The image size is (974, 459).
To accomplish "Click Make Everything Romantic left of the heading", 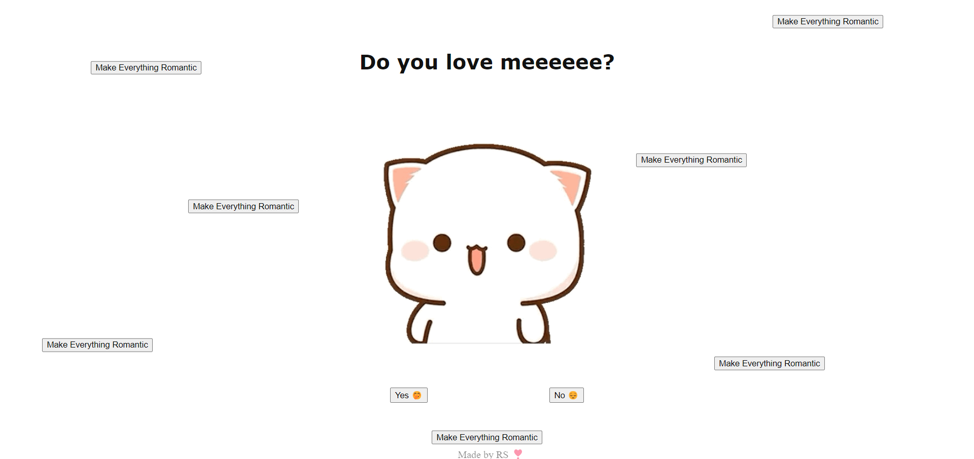I will [146, 68].
